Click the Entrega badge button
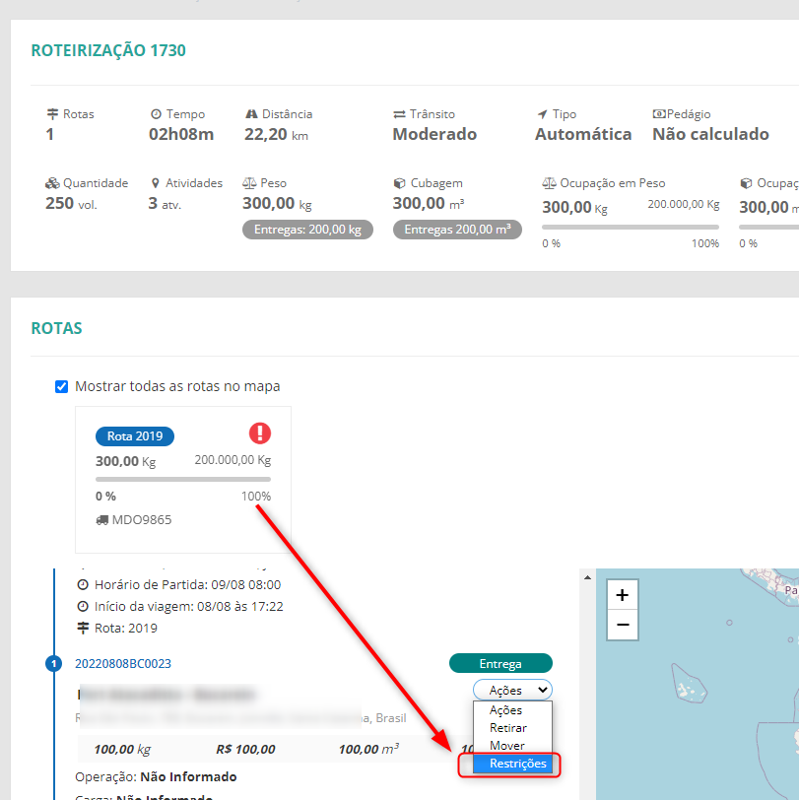This screenshot has width=799, height=800. pyautogui.click(x=500, y=663)
